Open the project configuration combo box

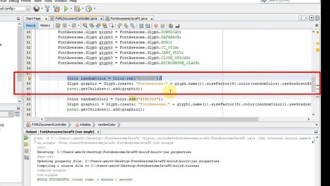(x=15, y=9)
